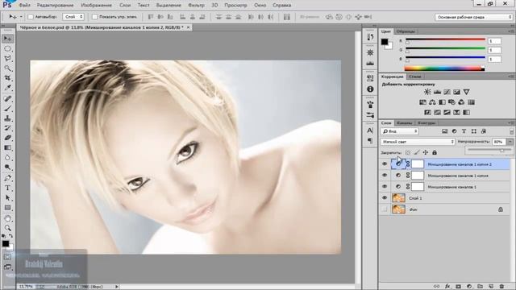516x290 pixels.
Task: Click the foreground color swatch in toolbox
Action: point(6,243)
